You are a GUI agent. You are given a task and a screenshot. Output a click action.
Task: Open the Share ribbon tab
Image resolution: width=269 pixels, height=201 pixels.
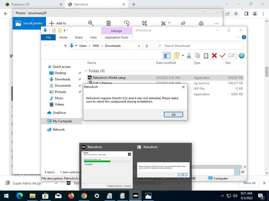click(x=79, y=37)
